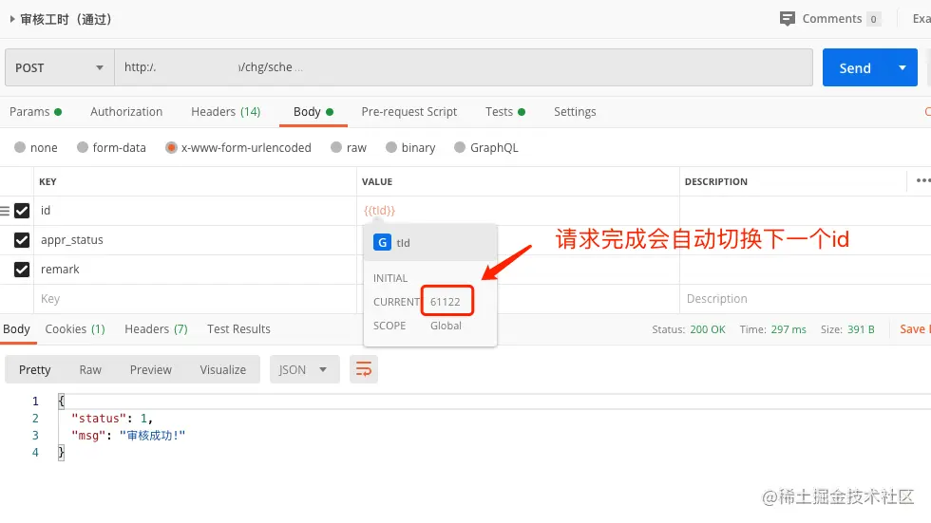This screenshot has height=523, width=931.
Task: Click the remark key cell
Action: pos(195,270)
